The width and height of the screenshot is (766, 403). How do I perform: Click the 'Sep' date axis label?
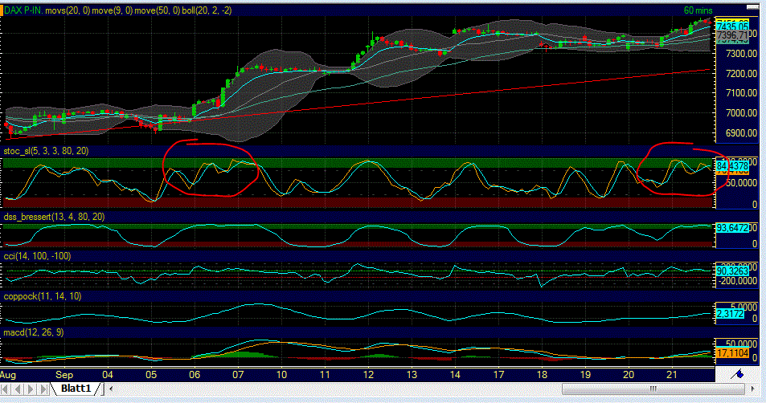tap(64, 375)
